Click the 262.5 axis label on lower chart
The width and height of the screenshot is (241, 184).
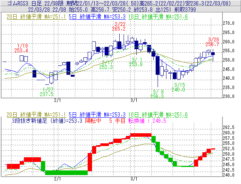click(229, 127)
